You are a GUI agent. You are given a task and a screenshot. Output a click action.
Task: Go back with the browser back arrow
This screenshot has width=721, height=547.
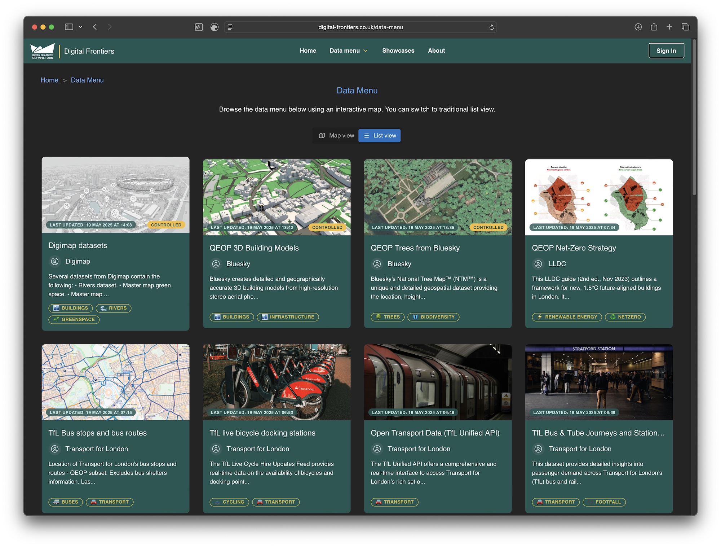pos(95,27)
